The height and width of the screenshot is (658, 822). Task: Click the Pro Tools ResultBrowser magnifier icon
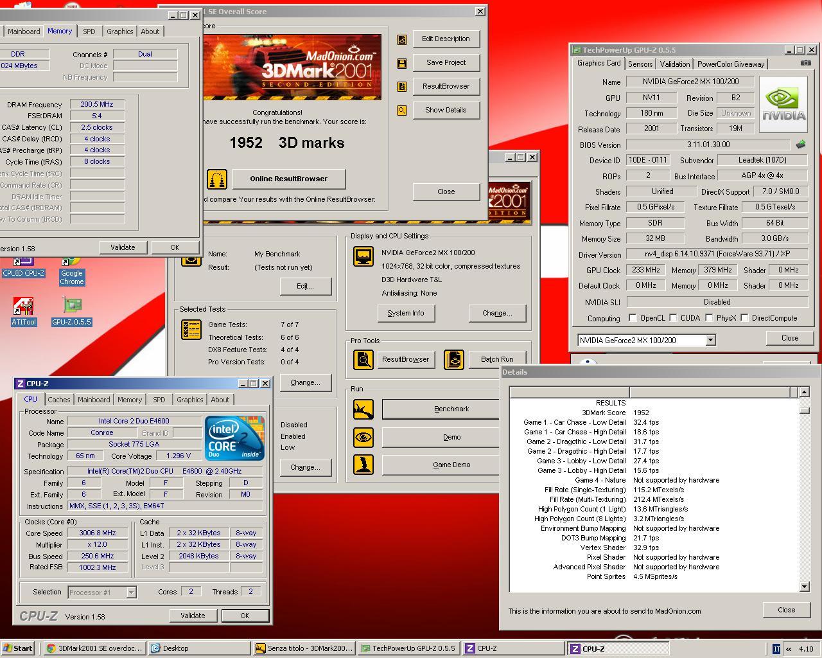pyautogui.click(x=363, y=359)
